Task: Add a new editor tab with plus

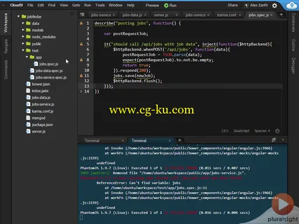Action: [x=281, y=15]
